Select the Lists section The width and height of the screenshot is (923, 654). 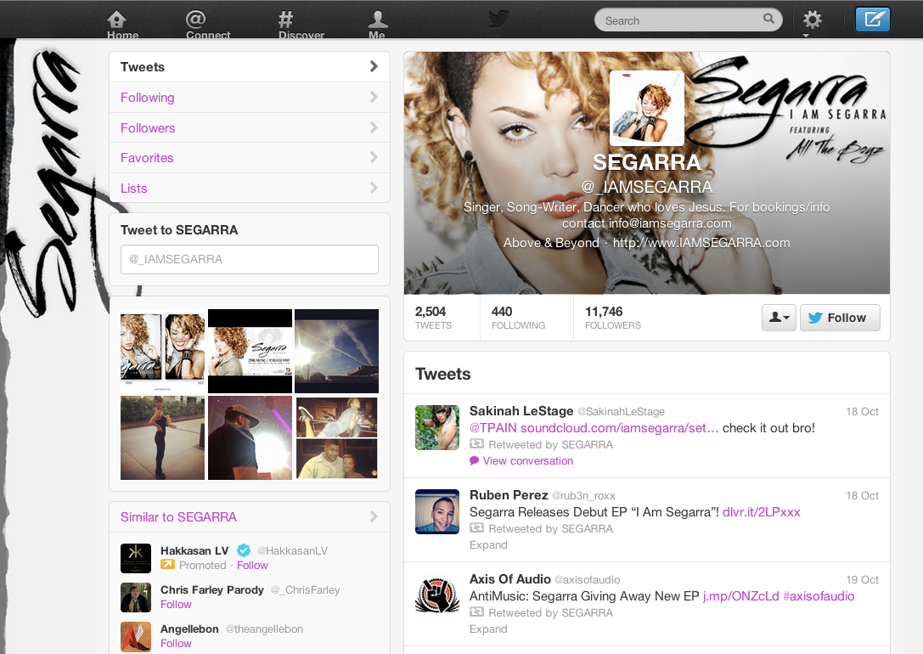coord(134,189)
